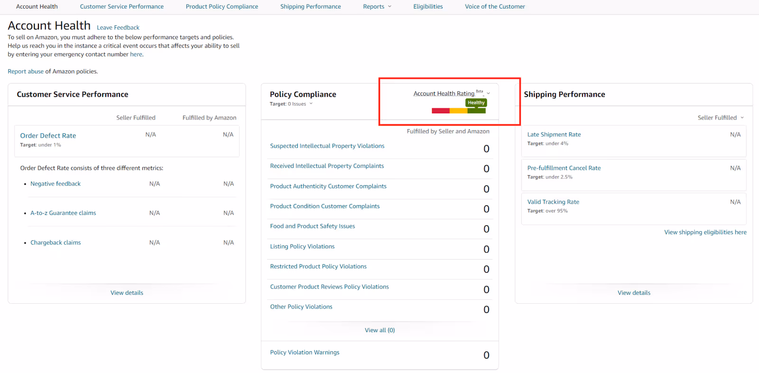Click Late Shipment Rate N/A value
This screenshot has width=759, height=373.
(x=735, y=135)
